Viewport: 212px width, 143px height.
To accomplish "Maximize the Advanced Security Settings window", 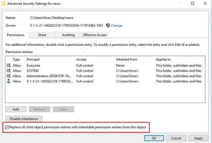I will pyautogui.click(x=193, y=3).
